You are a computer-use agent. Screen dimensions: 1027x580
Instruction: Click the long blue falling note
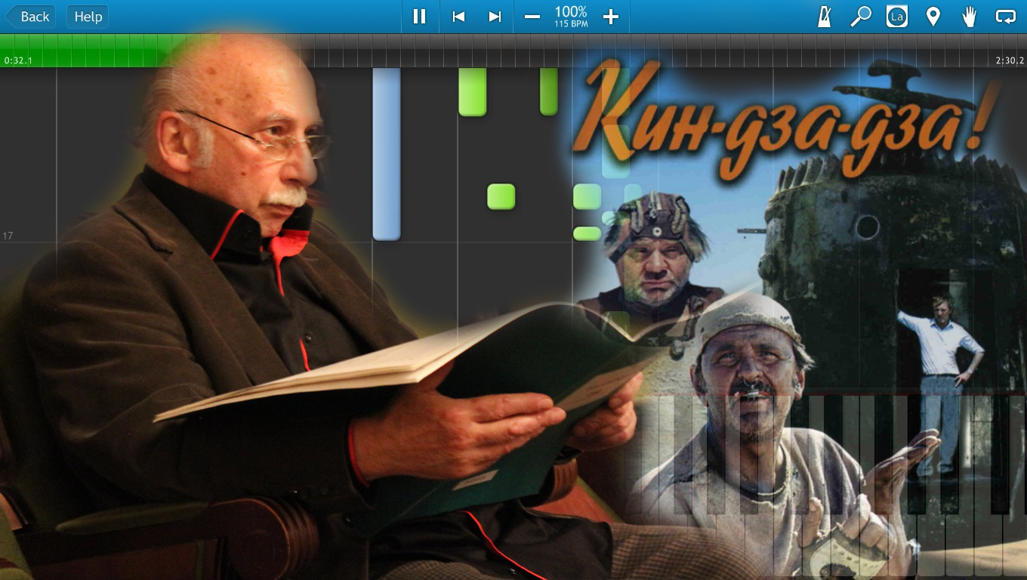pyautogui.click(x=387, y=153)
